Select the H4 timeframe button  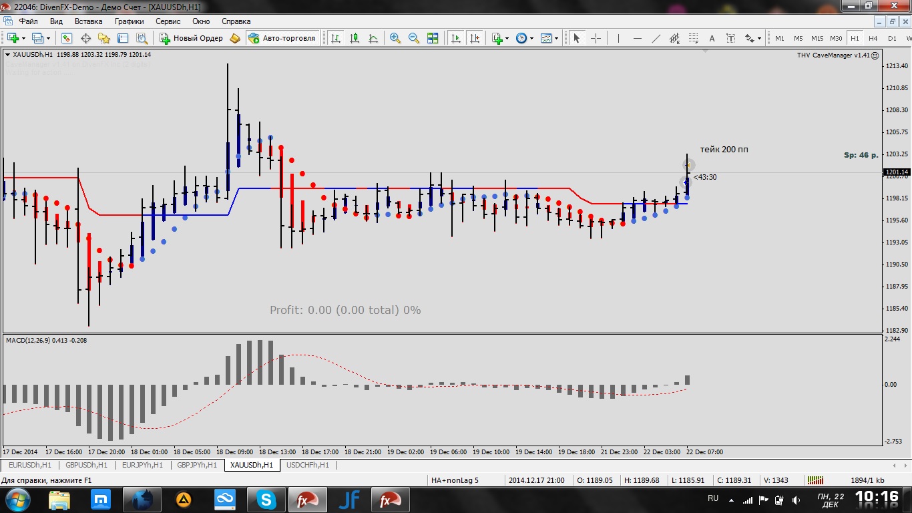(873, 38)
